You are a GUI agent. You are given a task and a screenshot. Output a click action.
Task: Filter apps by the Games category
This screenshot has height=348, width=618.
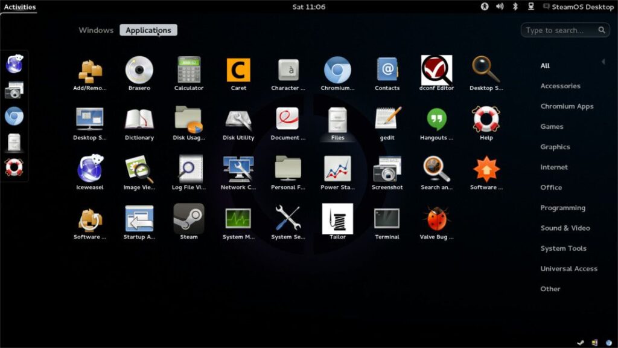pyautogui.click(x=552, y=126)
